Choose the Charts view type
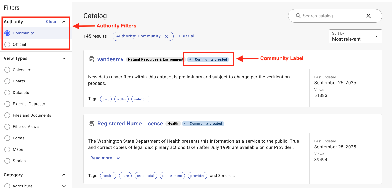The width and height of the screenshot is (392, 188). pyautogui.click(x=7, y=81)
